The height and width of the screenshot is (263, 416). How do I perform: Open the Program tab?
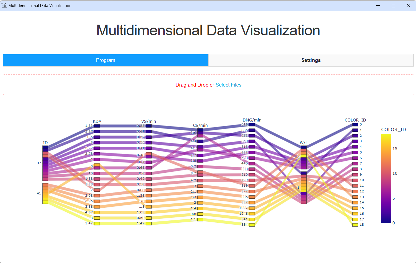[106, 60]
